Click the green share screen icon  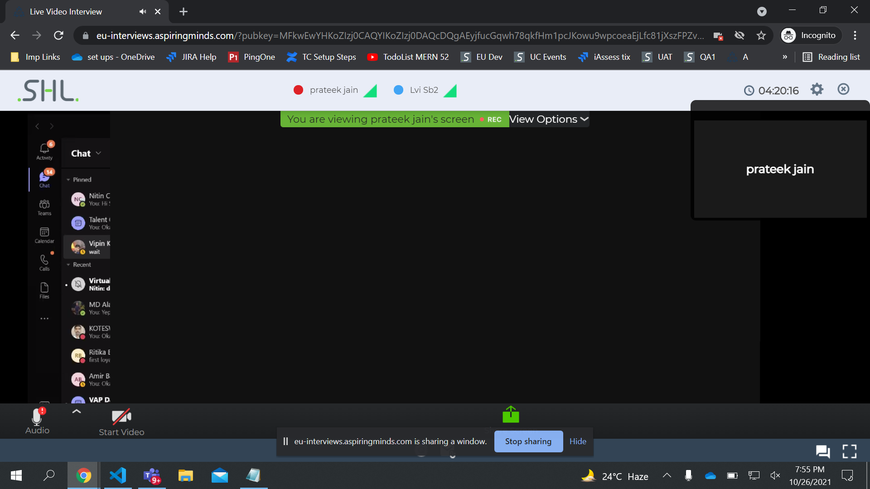[x=511, y=414]
